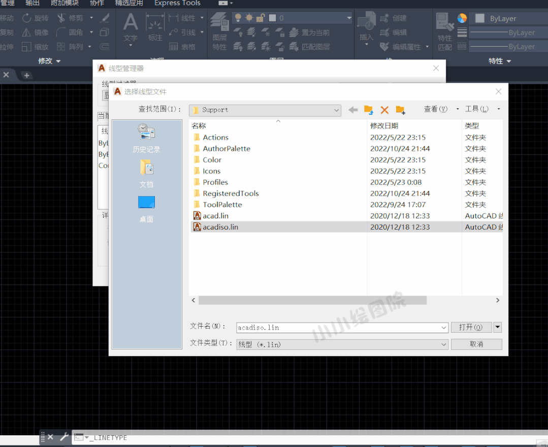Select the Leader (引线) tool
The height and width of the screenshot is (447, 548).
182,33
